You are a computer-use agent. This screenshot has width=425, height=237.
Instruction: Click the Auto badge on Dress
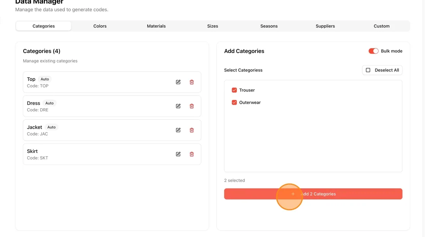coord(49,103)
